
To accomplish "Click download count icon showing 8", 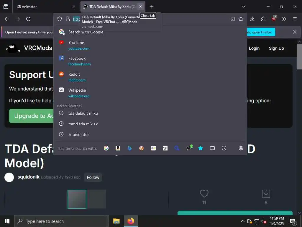I will click(266, 194).
